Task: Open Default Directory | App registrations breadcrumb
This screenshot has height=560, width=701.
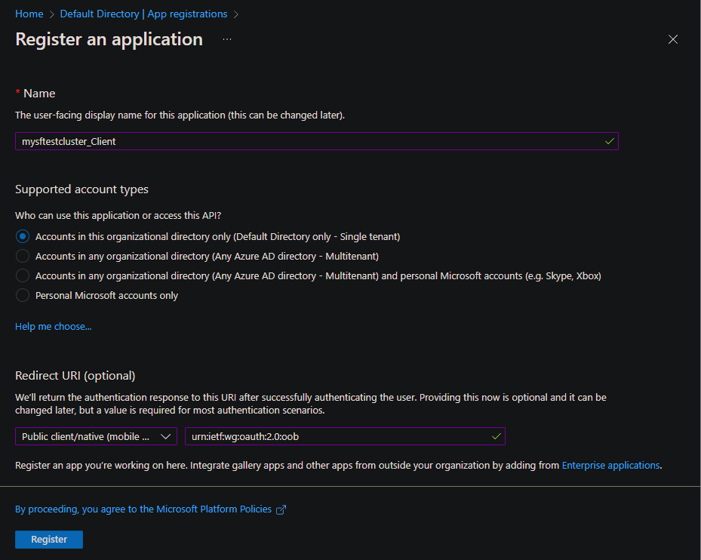Action: (143, 14)
